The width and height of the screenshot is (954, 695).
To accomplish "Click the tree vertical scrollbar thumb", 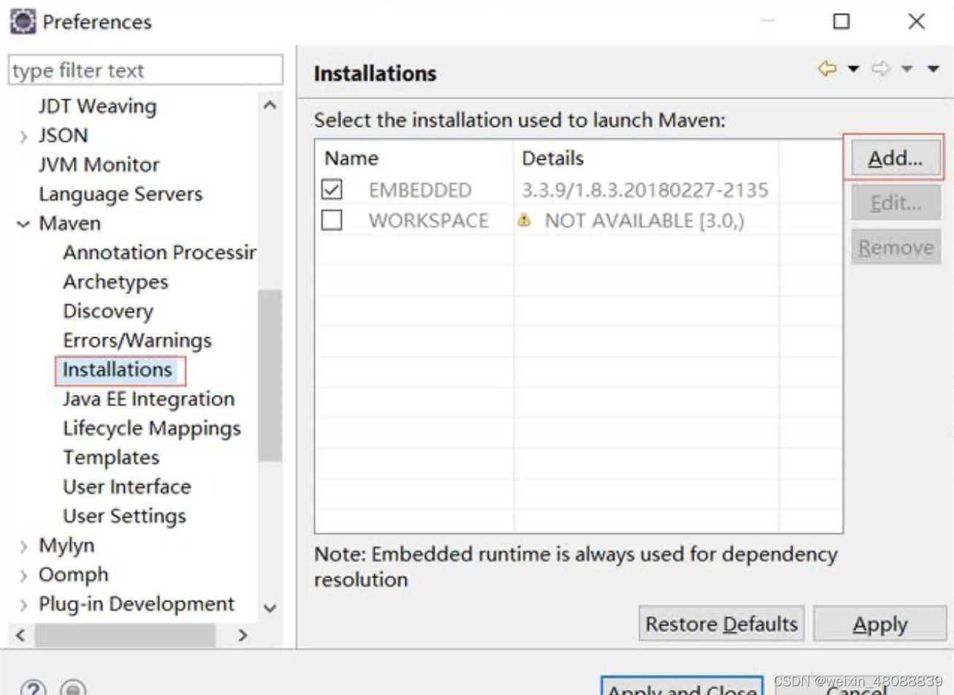I will coord(270,375).
